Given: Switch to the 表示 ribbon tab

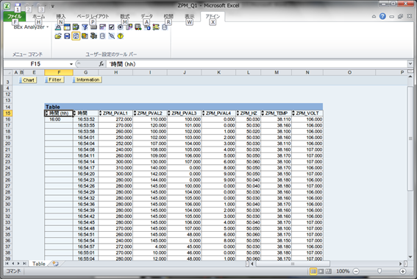Looking at the screenshot, I should click(x=190, y=16).
